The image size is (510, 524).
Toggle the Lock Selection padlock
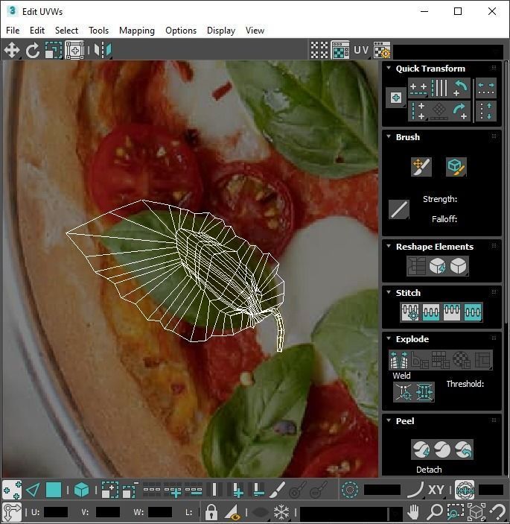click(211, 512)
